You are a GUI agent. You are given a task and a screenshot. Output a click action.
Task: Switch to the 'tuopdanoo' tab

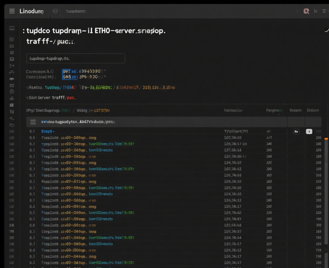[x=76, y=11]
